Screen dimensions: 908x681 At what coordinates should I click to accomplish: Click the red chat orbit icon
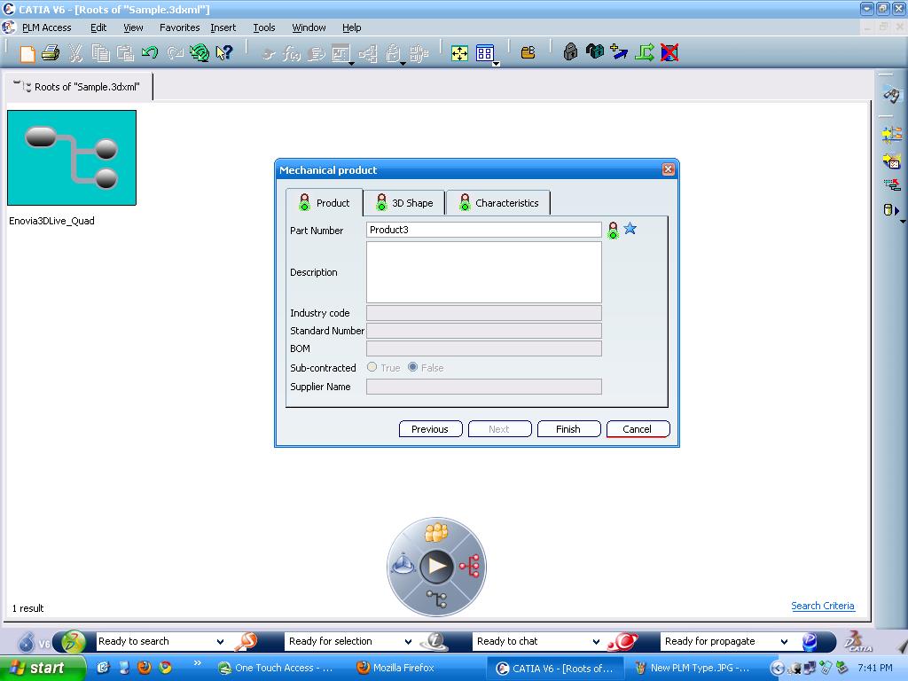622,642
